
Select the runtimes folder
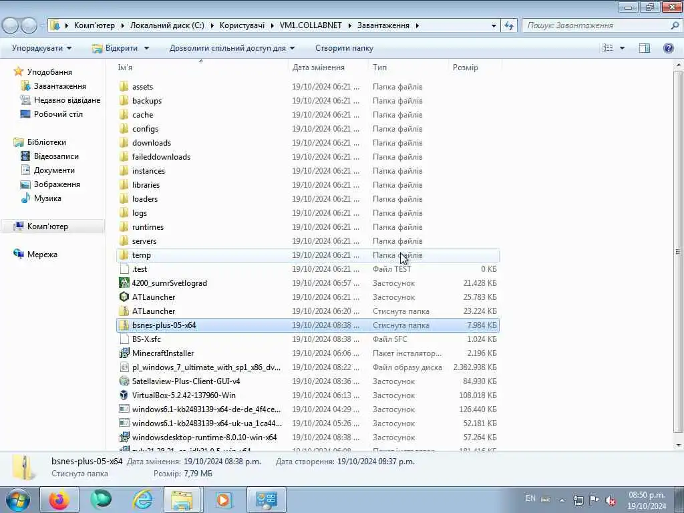[x=148, y=227]
